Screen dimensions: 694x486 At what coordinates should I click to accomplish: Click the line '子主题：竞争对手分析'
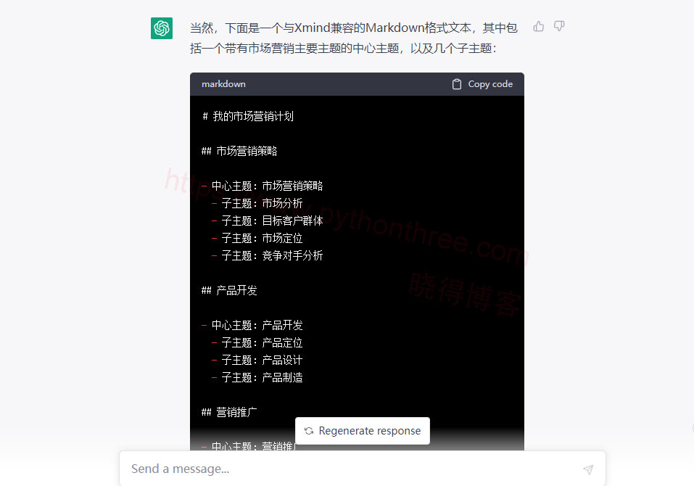coord(272,256)
